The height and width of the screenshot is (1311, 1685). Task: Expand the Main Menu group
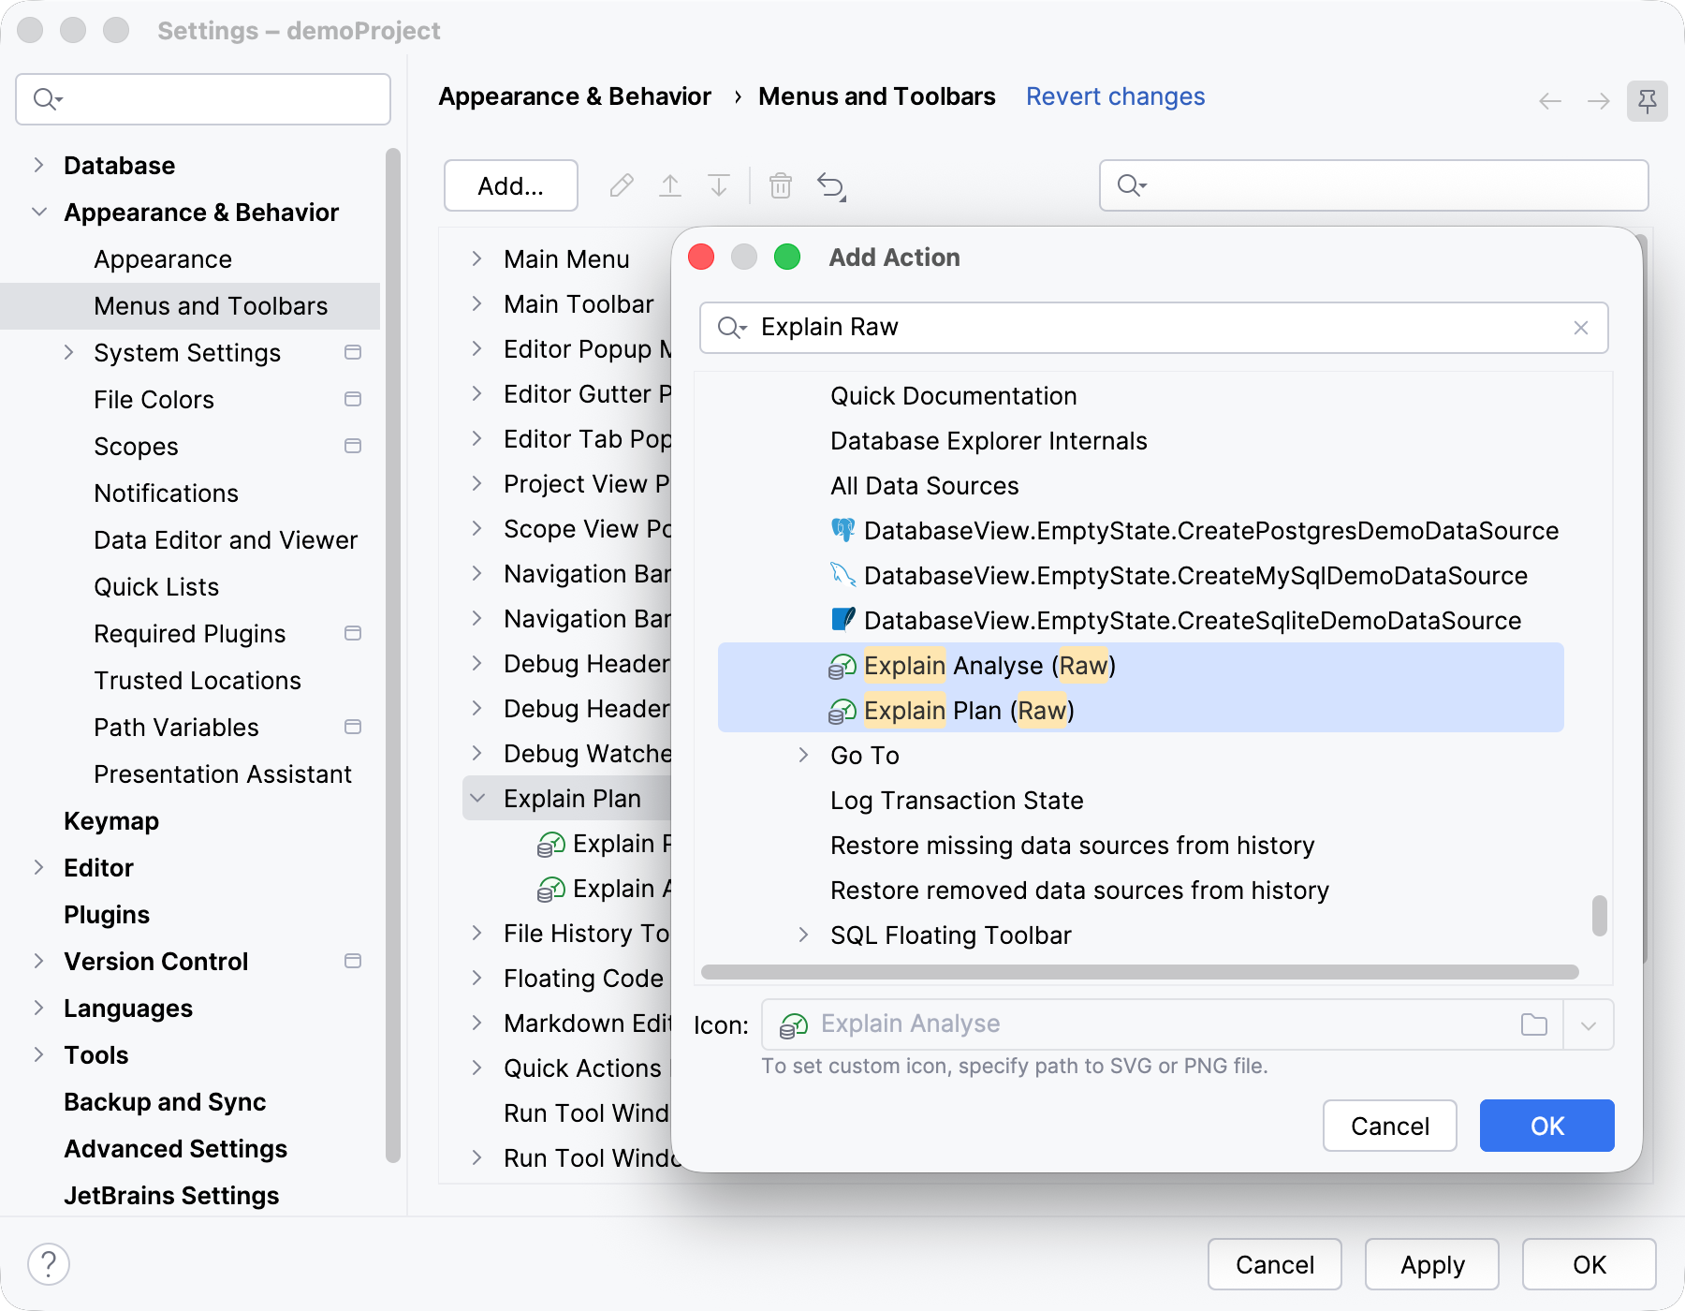(x=476, y=258)
